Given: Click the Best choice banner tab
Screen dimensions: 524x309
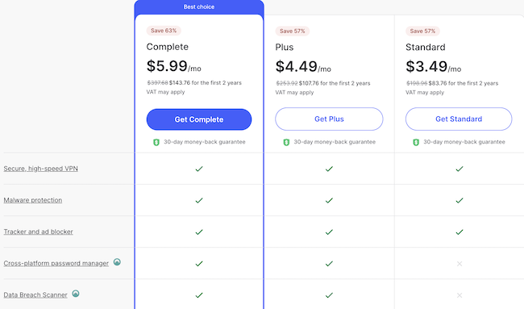Looking at the screenshot, I should [199, 7].
